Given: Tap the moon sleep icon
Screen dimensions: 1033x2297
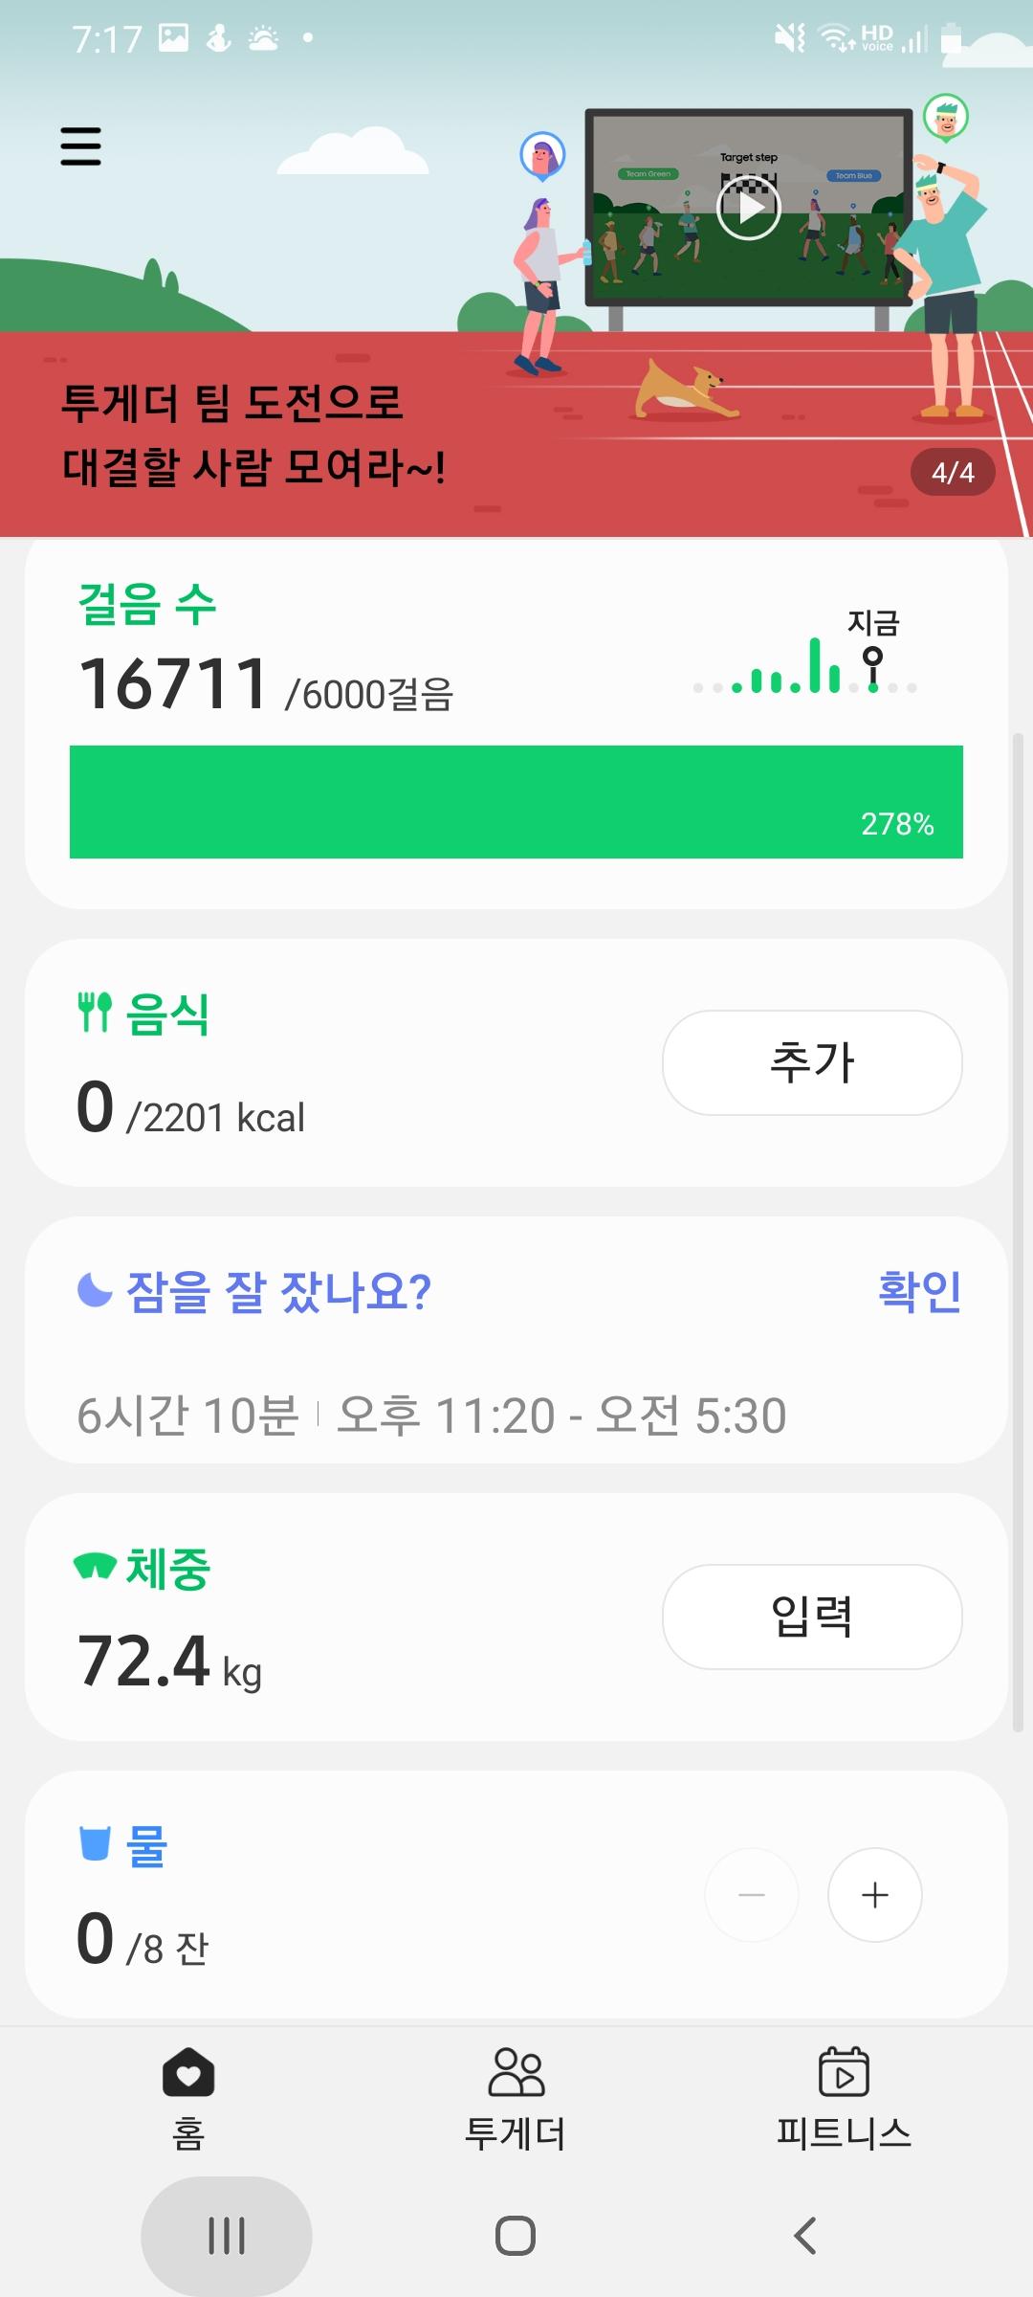Looking at the screenshot, I should [95, 1290].
